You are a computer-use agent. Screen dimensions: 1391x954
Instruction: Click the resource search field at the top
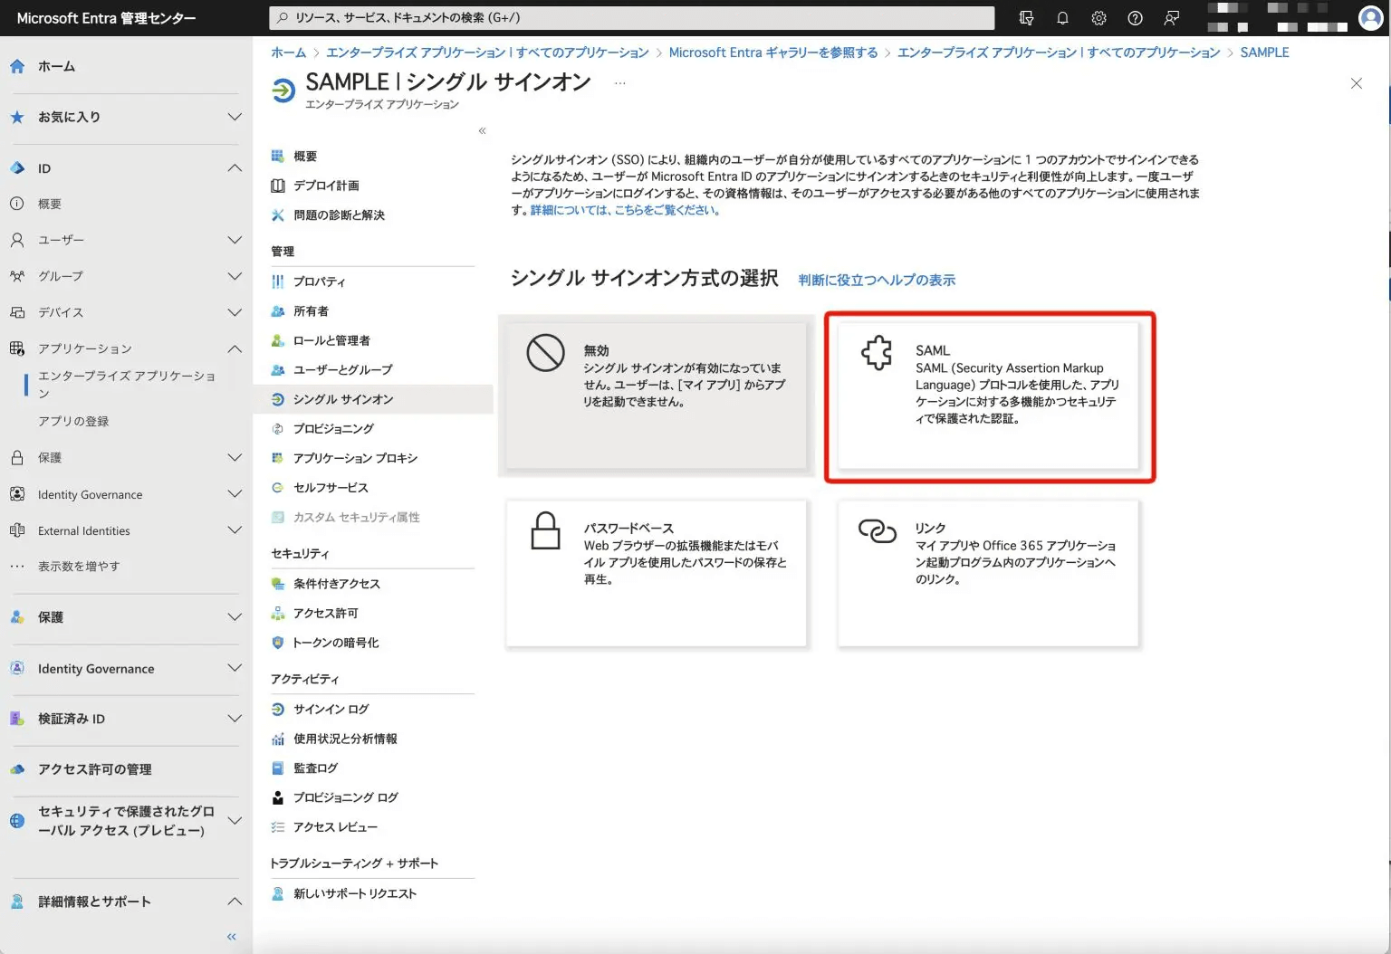(x=631, y=17)
